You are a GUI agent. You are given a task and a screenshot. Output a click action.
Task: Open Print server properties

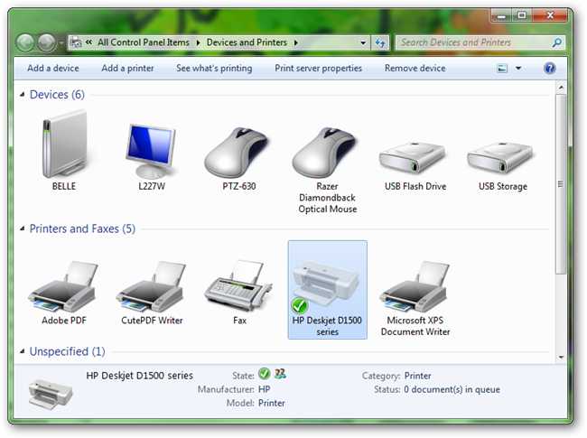pyautogui.click(x=318, y=69)
